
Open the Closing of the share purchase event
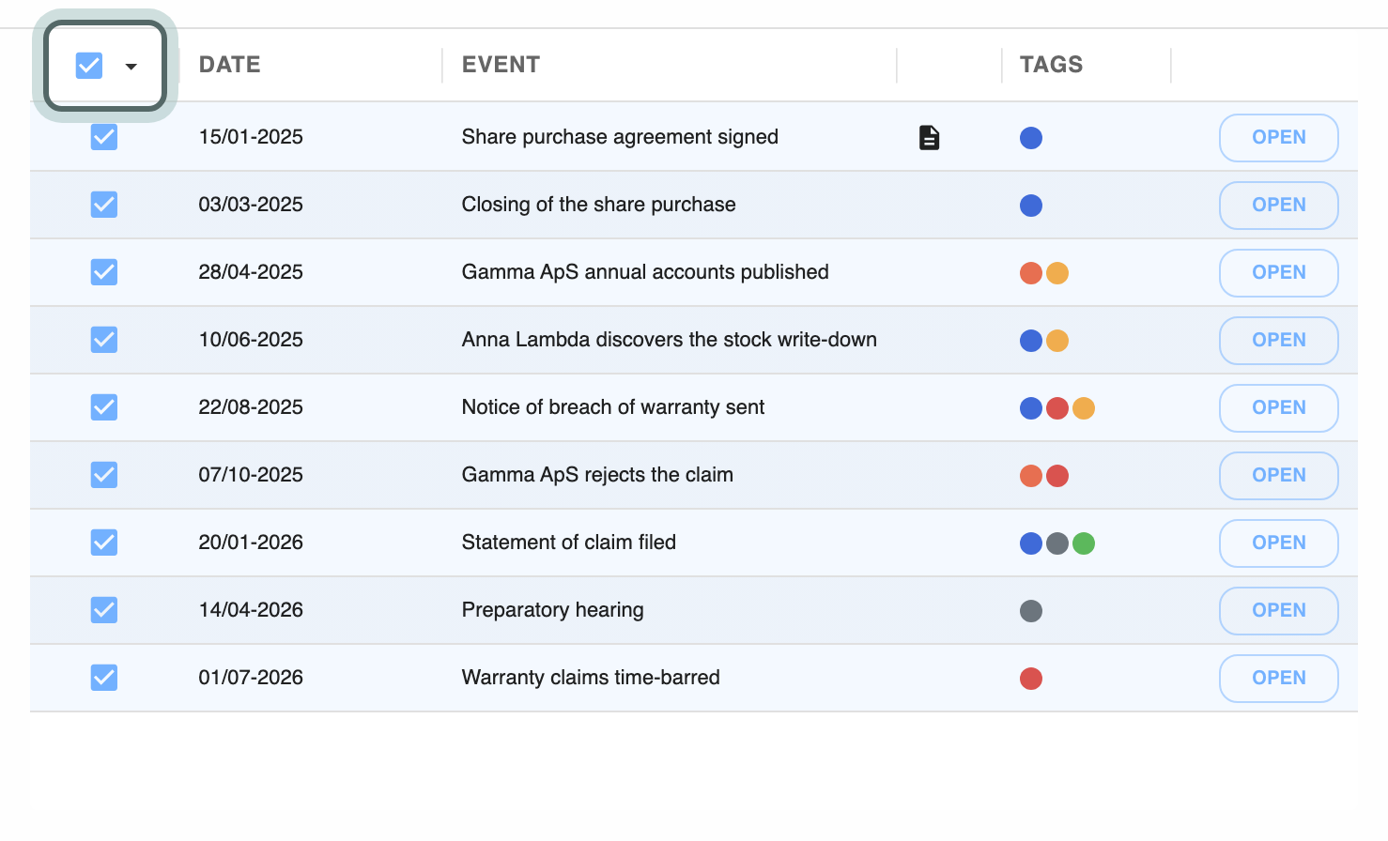1278,205
